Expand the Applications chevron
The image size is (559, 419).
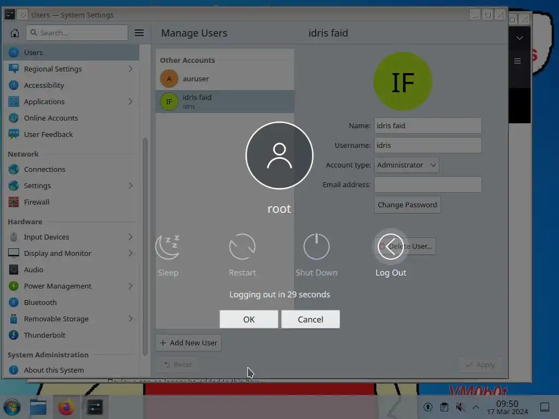pyautogui.click(x=130, y=101)
